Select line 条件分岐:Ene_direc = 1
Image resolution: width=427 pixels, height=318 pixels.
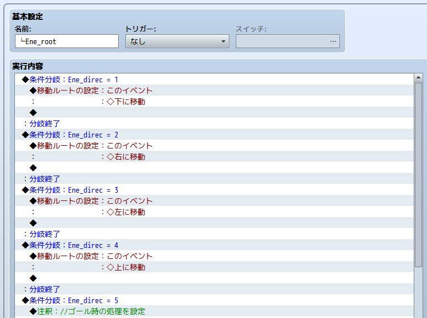(214, 79)
